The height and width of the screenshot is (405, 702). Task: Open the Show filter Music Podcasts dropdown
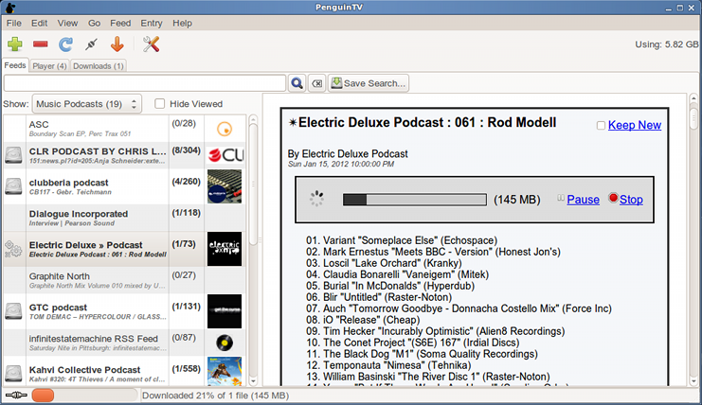click(x=86, y=104)
